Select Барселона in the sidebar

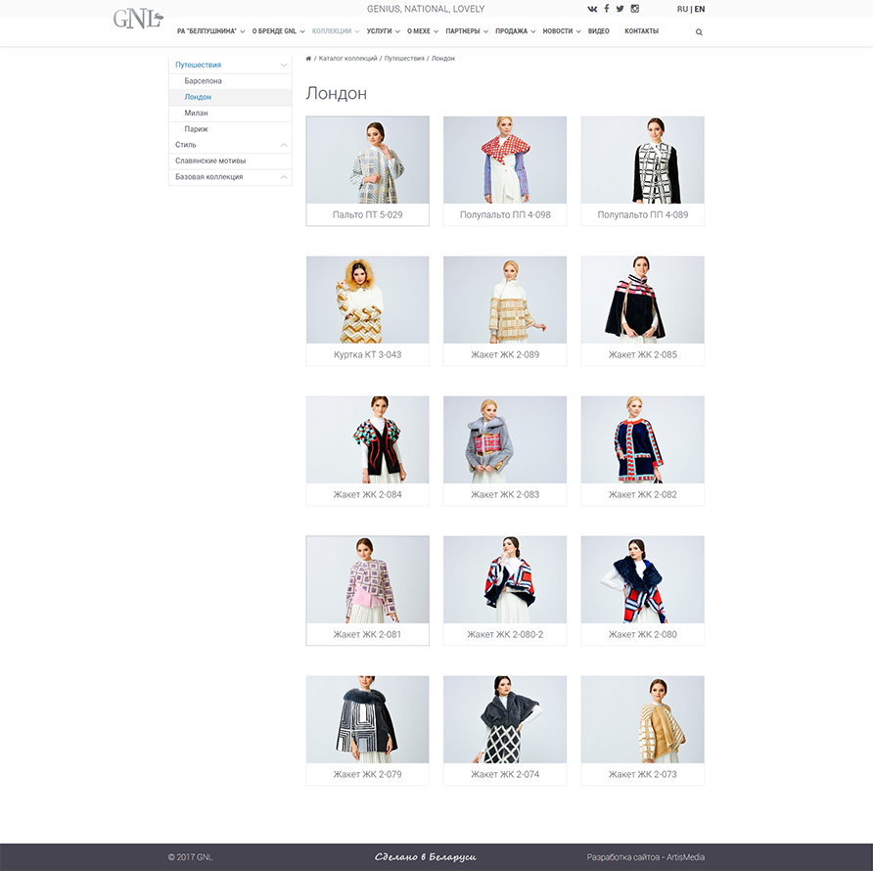(x=203, y=81)
